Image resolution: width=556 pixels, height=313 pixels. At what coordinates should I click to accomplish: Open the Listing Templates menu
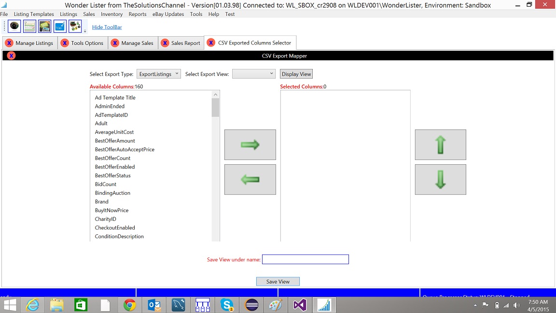(34, 14)
